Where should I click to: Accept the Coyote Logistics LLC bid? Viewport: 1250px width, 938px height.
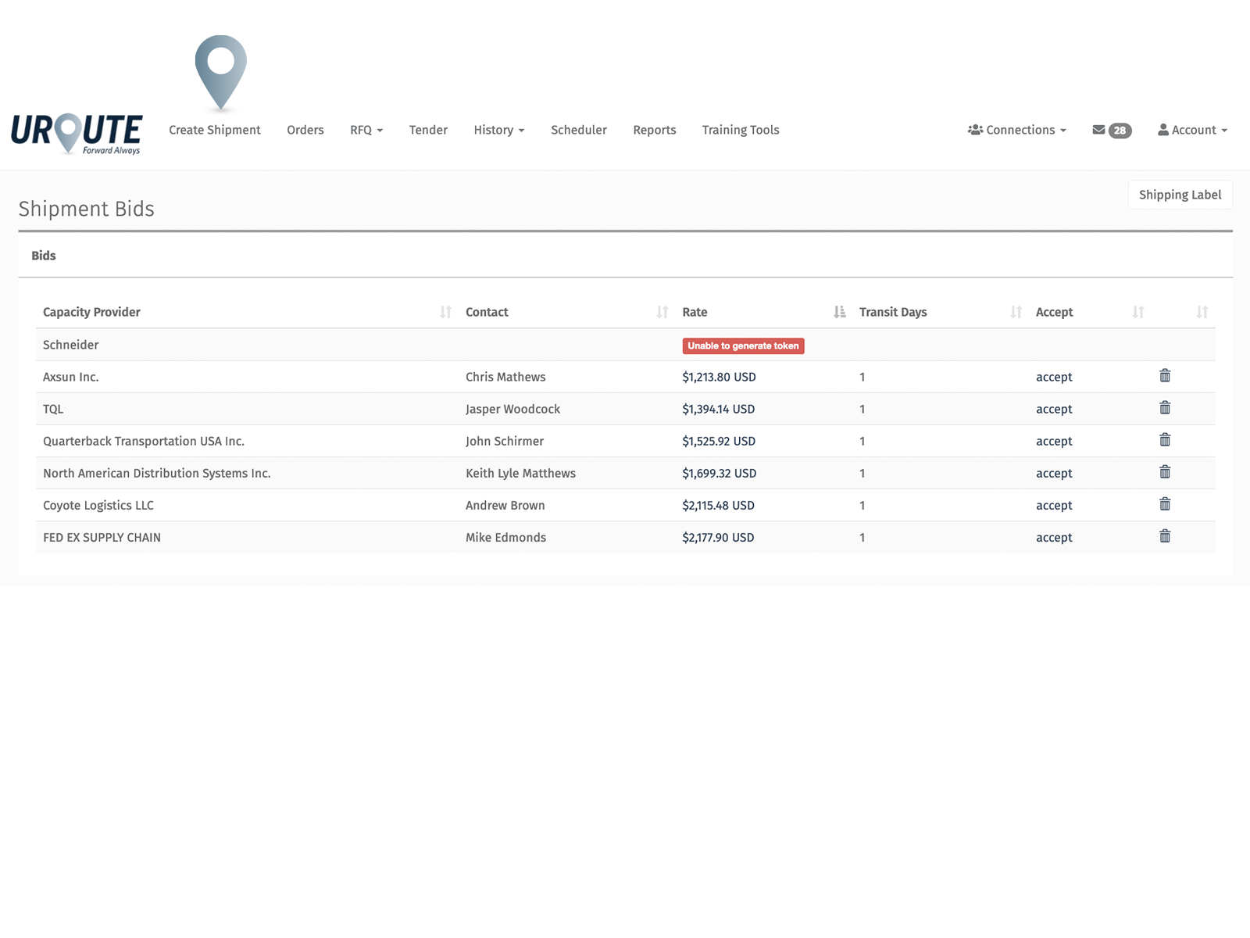click(1054, 506)
